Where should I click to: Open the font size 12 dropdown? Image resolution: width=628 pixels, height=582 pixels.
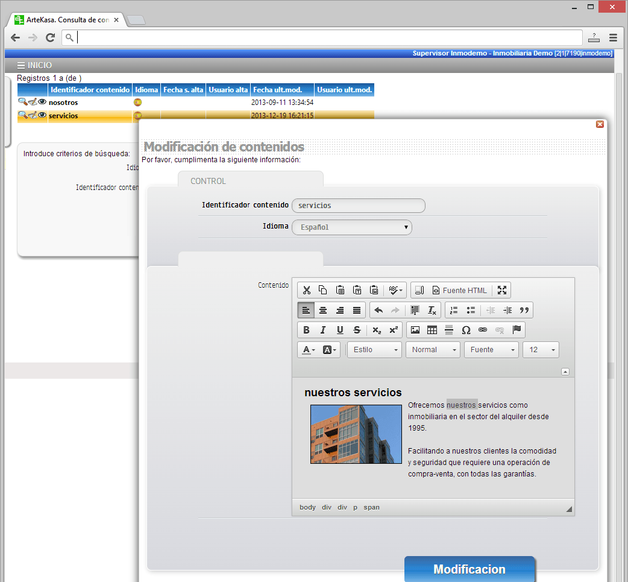(x=541, y=350)
